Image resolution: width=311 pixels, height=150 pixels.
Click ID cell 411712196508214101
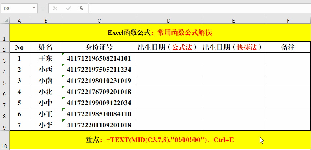click(99, 58)
